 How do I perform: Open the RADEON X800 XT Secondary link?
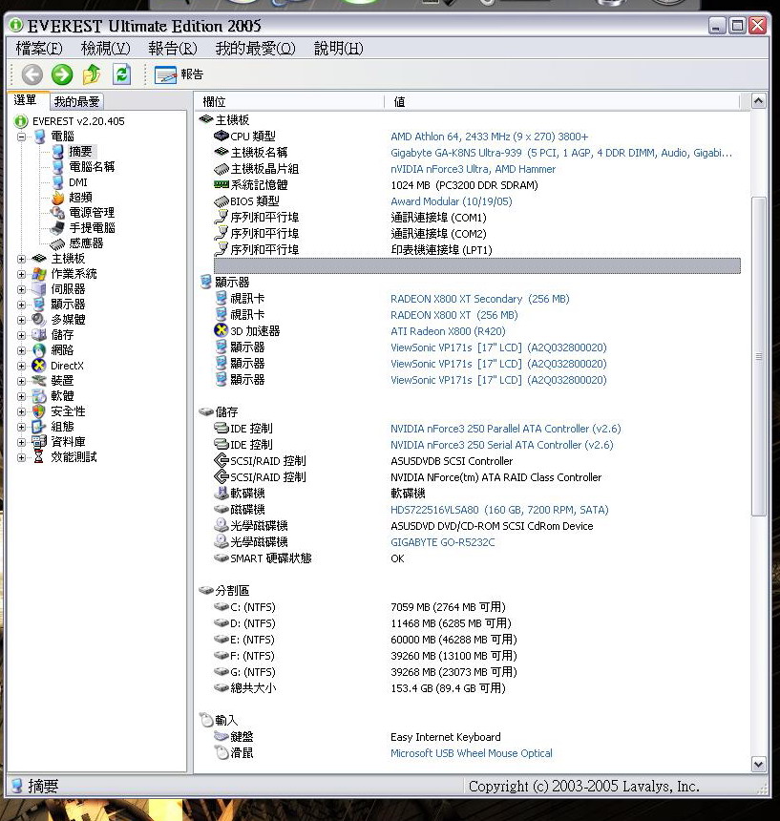(480, 299)
